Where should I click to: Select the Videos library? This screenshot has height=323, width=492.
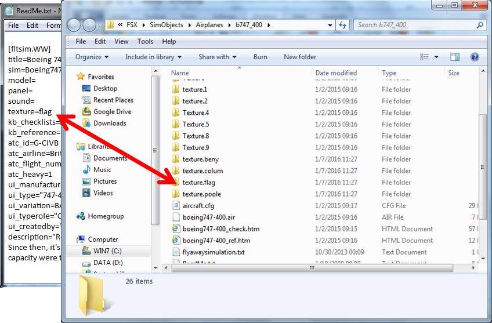[x=97, y=193]
